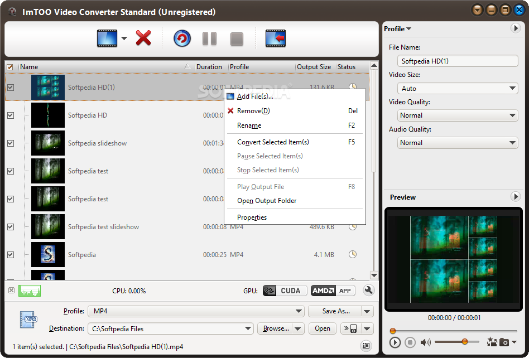Click the clock status icon of Softpedia 4.1 MB row
Image resolution: width=529 pixels, height=358 pixels.
click(x=353, y=254)
